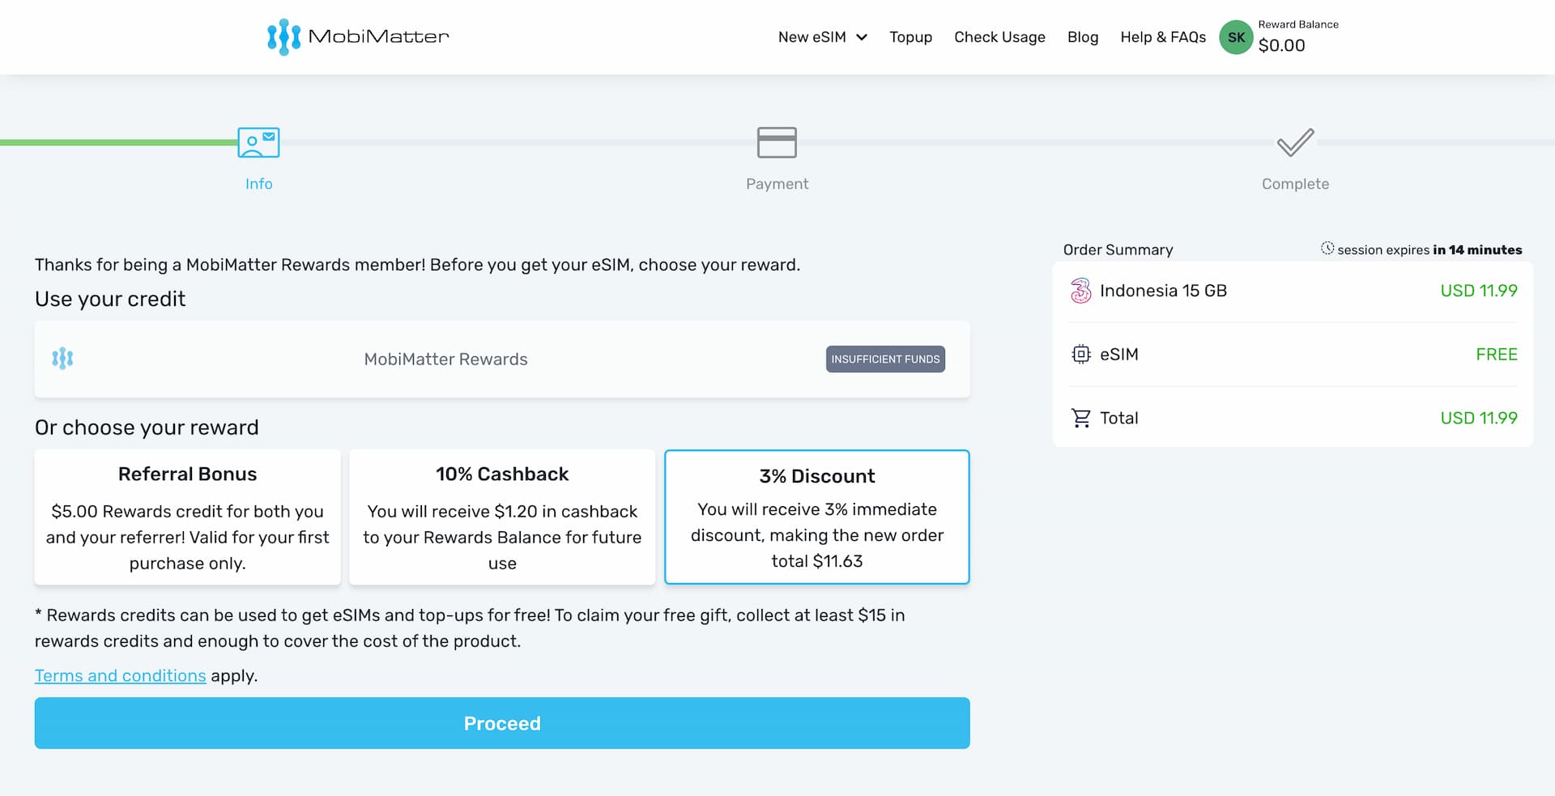The width and height of the screenshot is (1555, 796).
Task: Open the New eSIM dropdown
Action: [822, 37]
